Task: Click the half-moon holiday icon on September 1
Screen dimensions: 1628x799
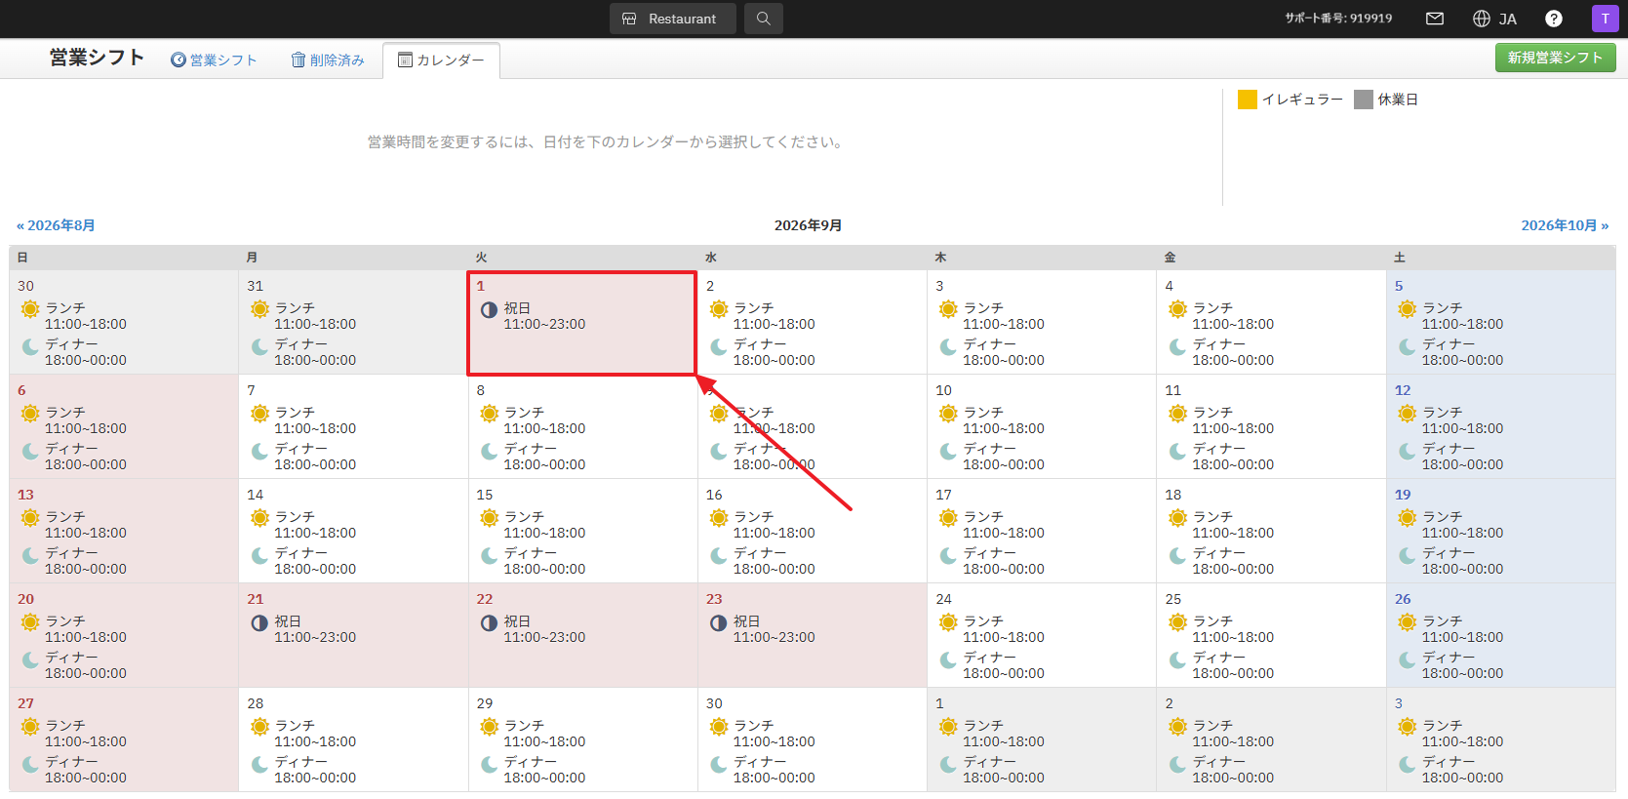Action: (489, 309)
